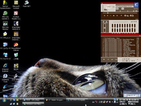Switch to Internet Explorer Storage taskbar button

click(77, 100)
